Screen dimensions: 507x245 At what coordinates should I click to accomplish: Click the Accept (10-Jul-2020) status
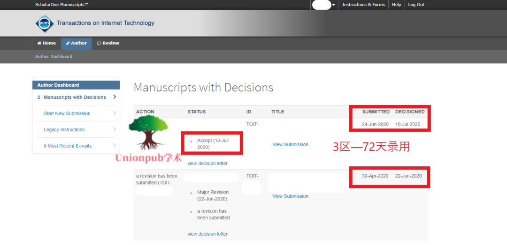click(213, 144)
